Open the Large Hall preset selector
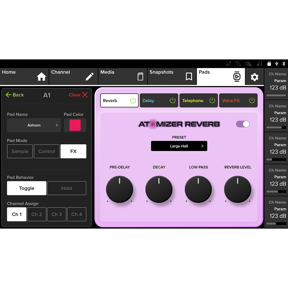The height and width of the screenshot is (288, 288). coord(179,146)
